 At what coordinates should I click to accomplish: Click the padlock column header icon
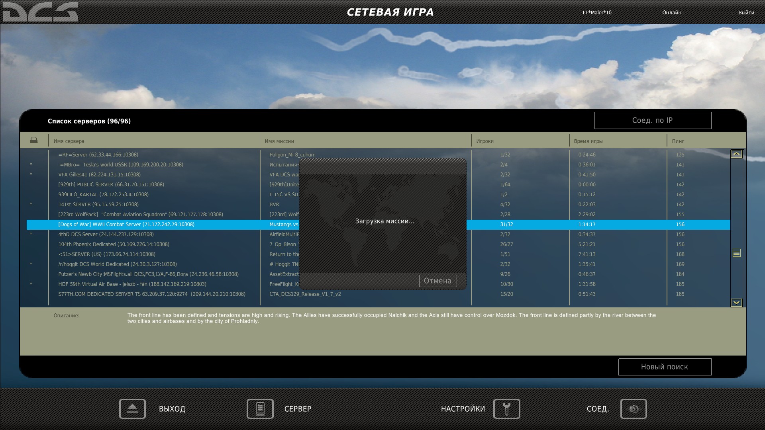(34, 140)
